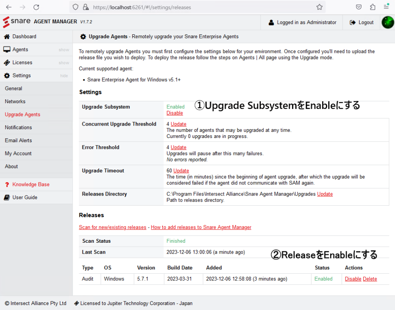Click the Snare logo
Screen dimensions: 395x310
point(17,22)
